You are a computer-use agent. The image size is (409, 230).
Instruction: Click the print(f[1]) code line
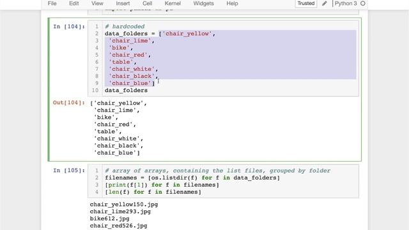point(162,185)
